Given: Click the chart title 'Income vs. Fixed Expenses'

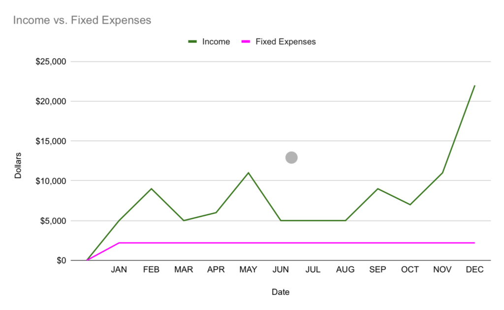Looking at the screenshot, I should coord(82,20).
